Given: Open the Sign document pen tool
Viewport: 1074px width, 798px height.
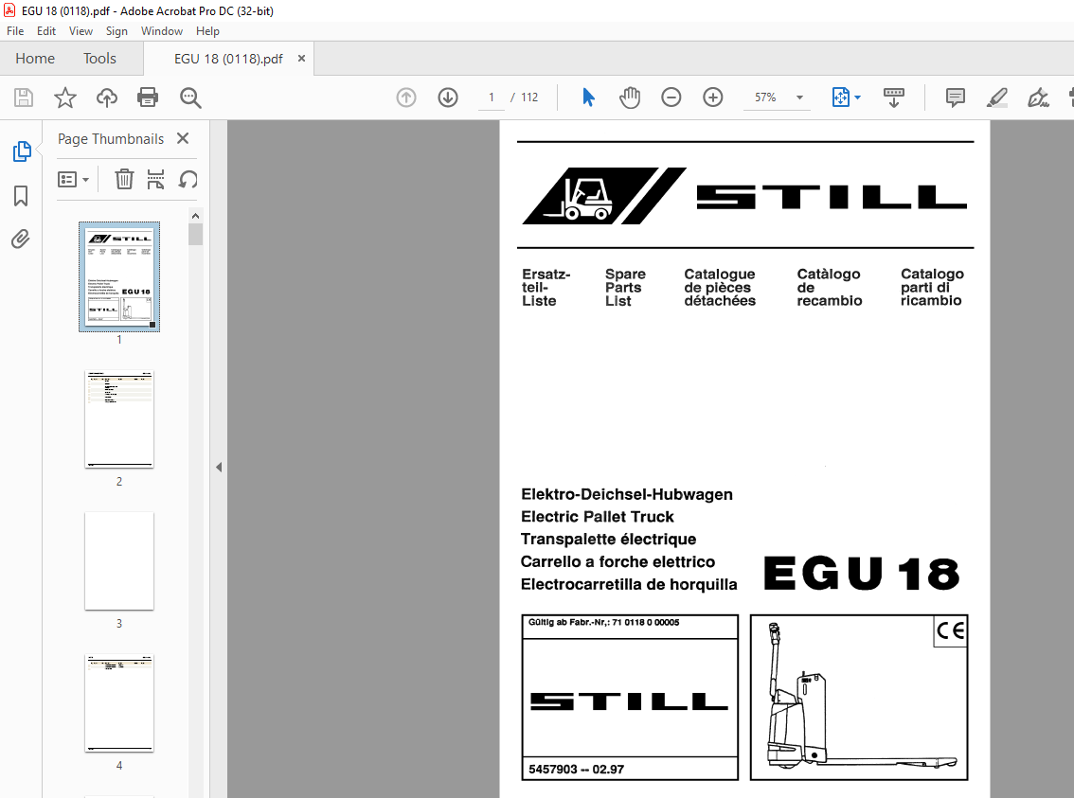Looking at the screenshot, I should [x=1038, y=98].
